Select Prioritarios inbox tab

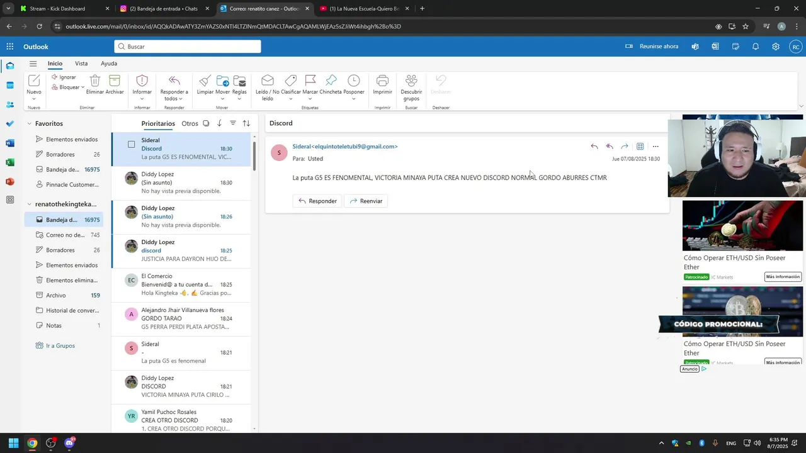point(158,123)
